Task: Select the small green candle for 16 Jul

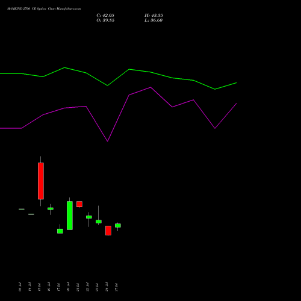Action: (51, 209)
